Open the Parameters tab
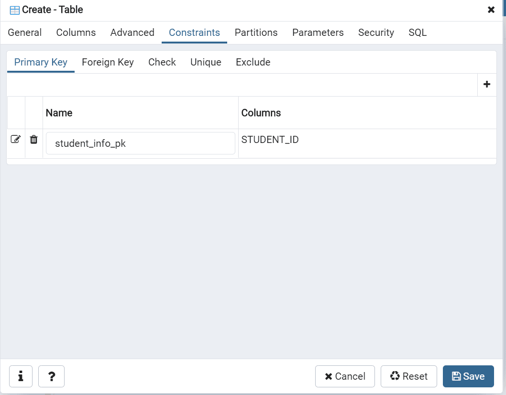Screen dimensions: 506x395 tap(318, 33)
